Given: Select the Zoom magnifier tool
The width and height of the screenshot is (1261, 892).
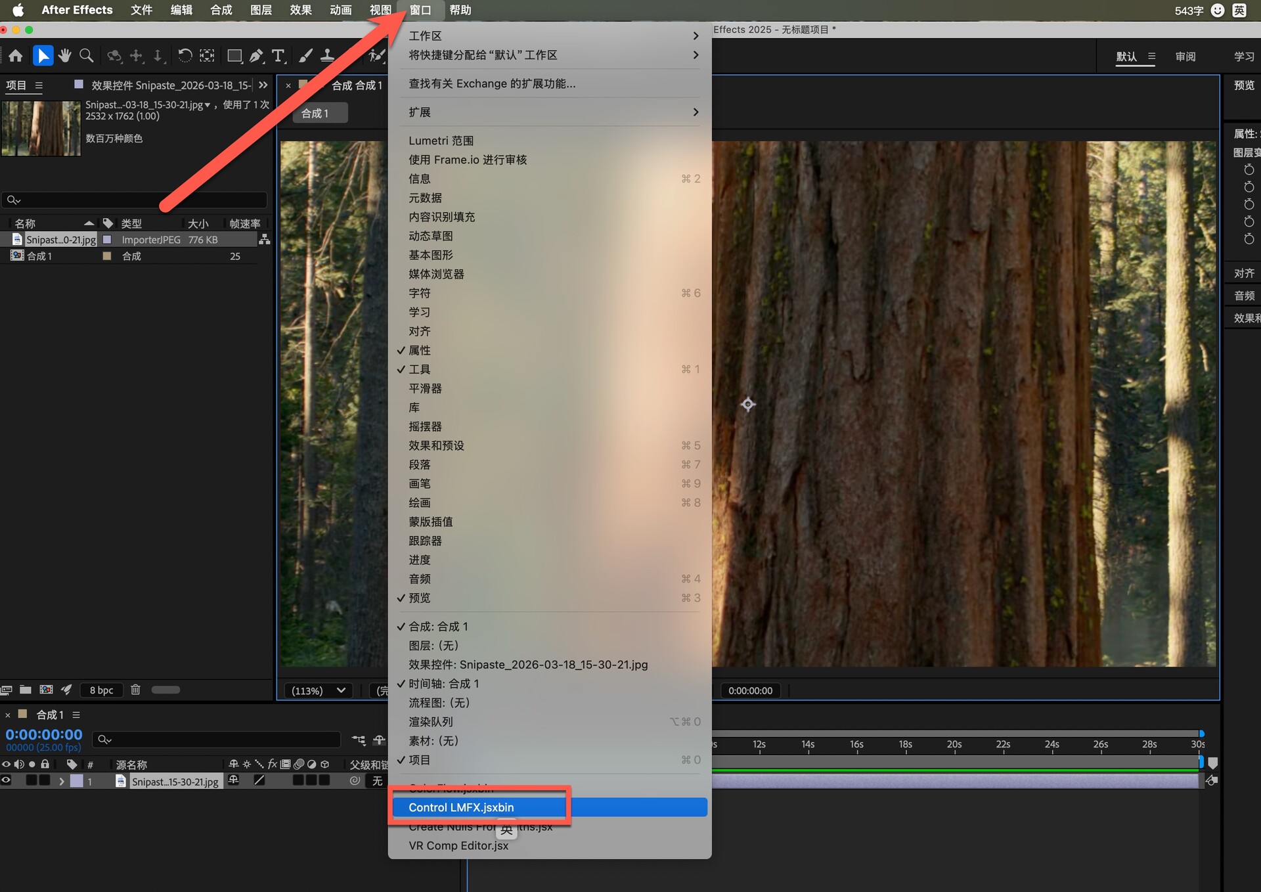Looking at the screenshot, I should pos(86,56).
